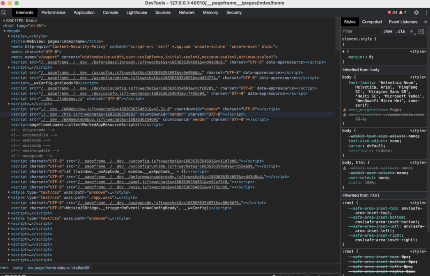Select the wxappcode comment node
Screen dimensions: 430x276
[32, 156]
